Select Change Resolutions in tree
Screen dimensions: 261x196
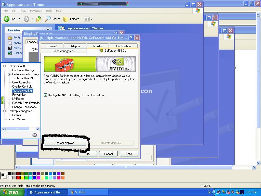(24, 107)
